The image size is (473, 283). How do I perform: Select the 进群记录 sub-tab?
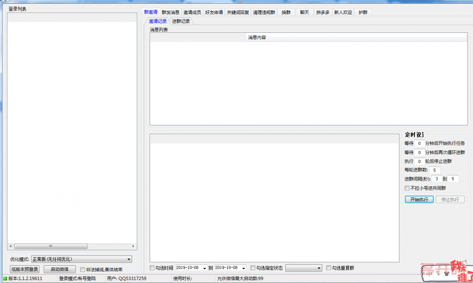click(x=181, y=21)
